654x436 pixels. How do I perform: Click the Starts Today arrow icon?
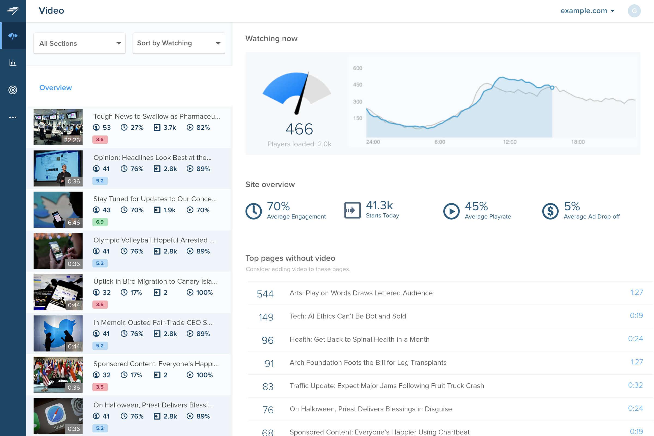click(352, 210)
